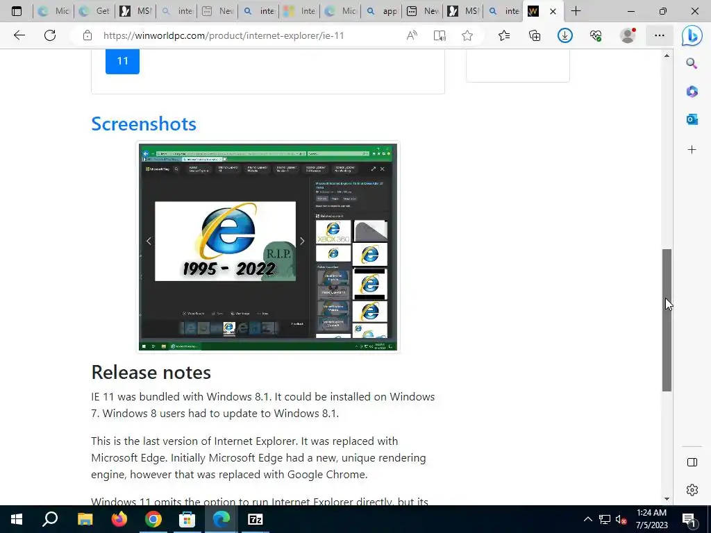Launch Firefox from the taskbar

point(119,519)
